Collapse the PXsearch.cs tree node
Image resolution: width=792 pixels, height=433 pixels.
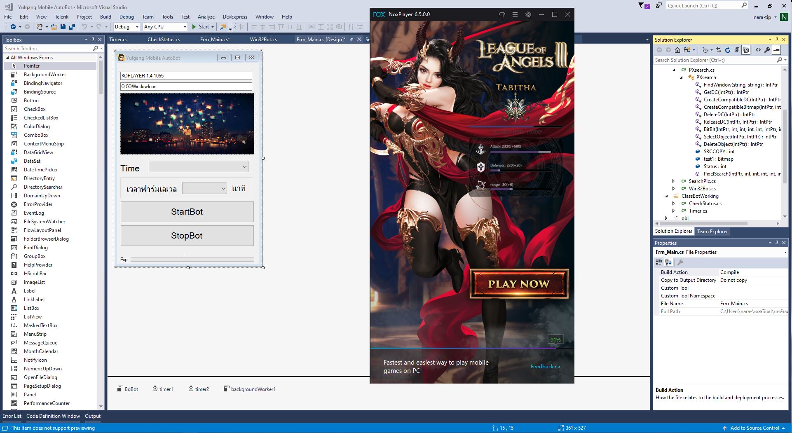674,70
